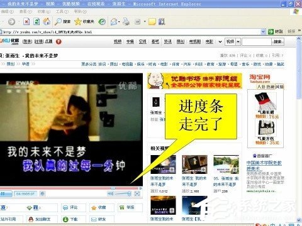Open Favorites (收藏夹) star button

point(84,21)
